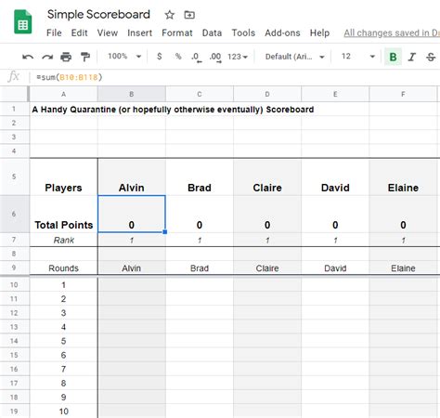Open the File menu
Viewport: 440px width, 418px height.
54,33
